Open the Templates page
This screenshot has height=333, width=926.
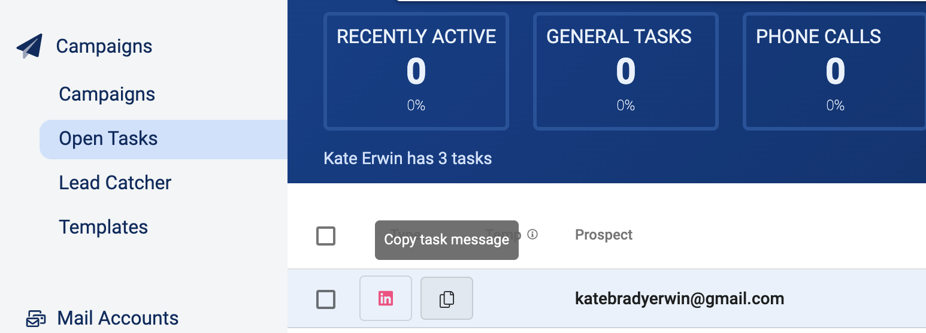103,227
